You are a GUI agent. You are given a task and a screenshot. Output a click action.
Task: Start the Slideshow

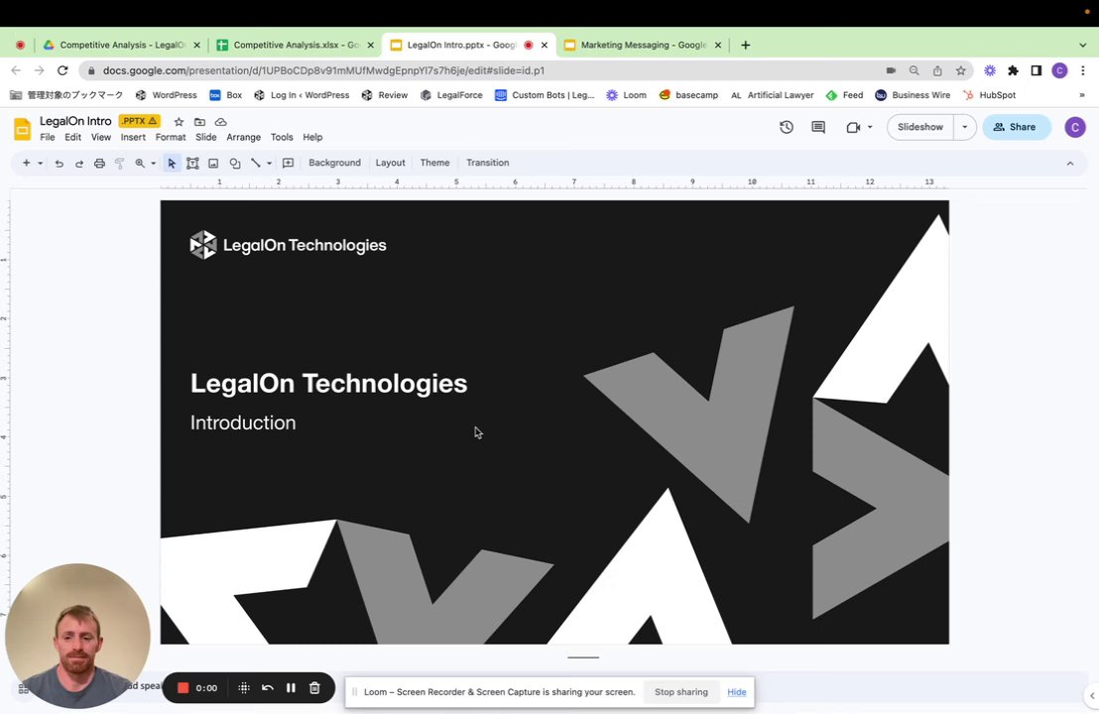(920, 127)
